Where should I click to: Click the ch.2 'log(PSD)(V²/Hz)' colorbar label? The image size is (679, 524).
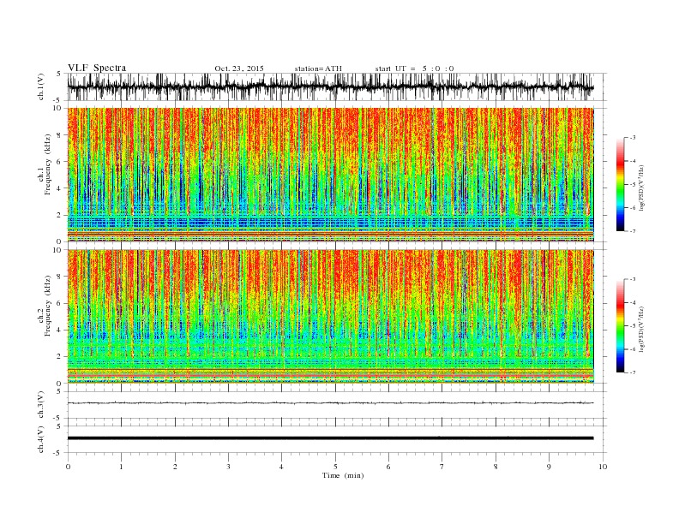coord(641,329)
